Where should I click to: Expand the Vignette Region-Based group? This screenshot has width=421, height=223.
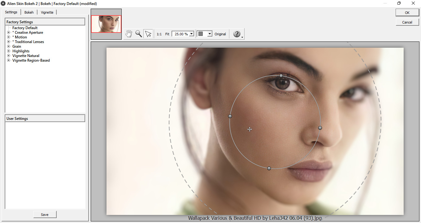point(9,60)
